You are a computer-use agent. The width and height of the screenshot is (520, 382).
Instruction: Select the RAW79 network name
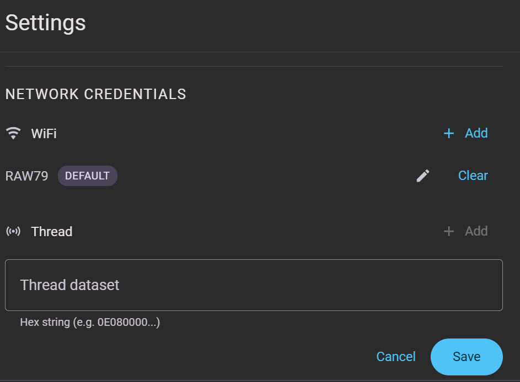click(27, 176)
